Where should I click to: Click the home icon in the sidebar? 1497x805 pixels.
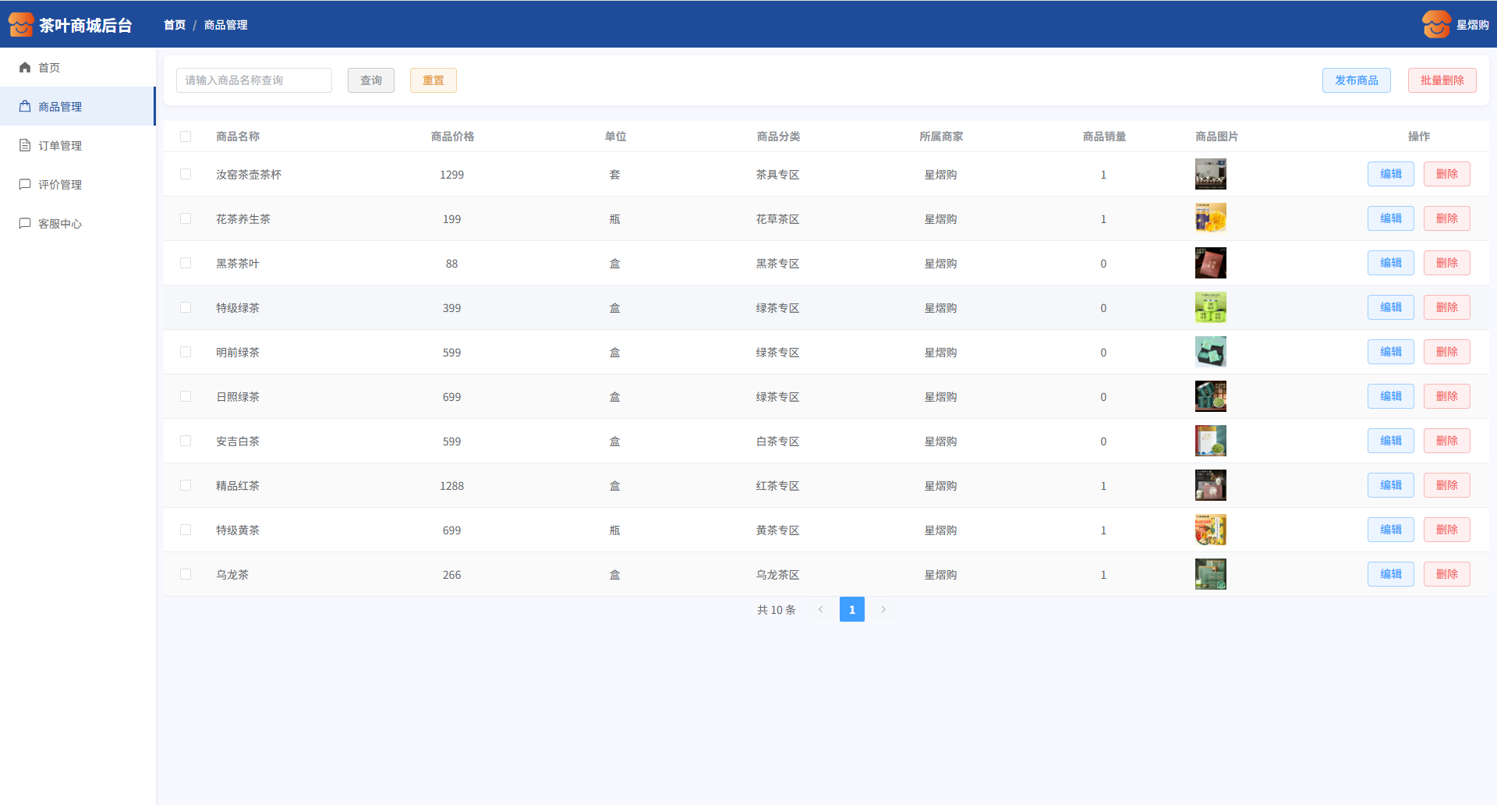[25, 68]
